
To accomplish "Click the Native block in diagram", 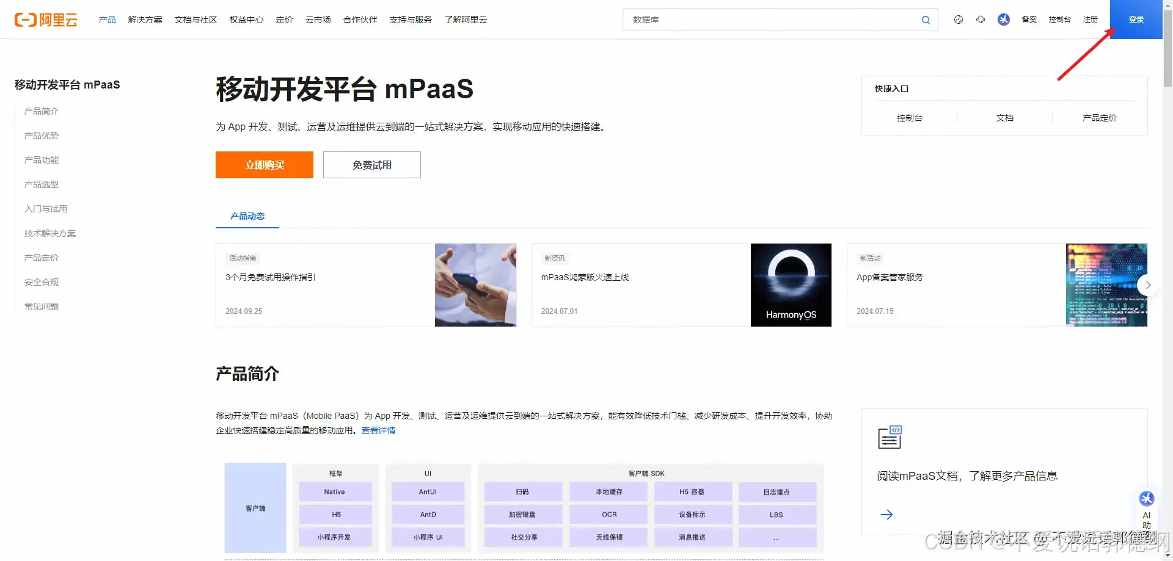I will (335, 492).
